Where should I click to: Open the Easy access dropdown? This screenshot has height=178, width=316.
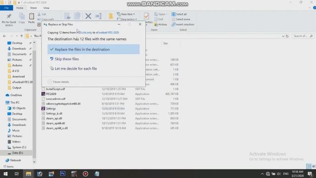point(127,19)
